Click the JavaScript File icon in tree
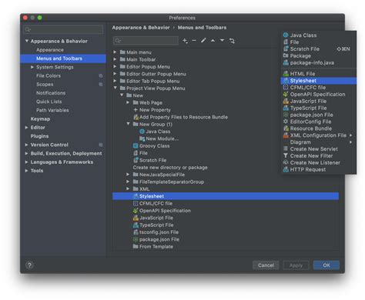This screenshot has width=365, height=300. (x=136, y=218)
